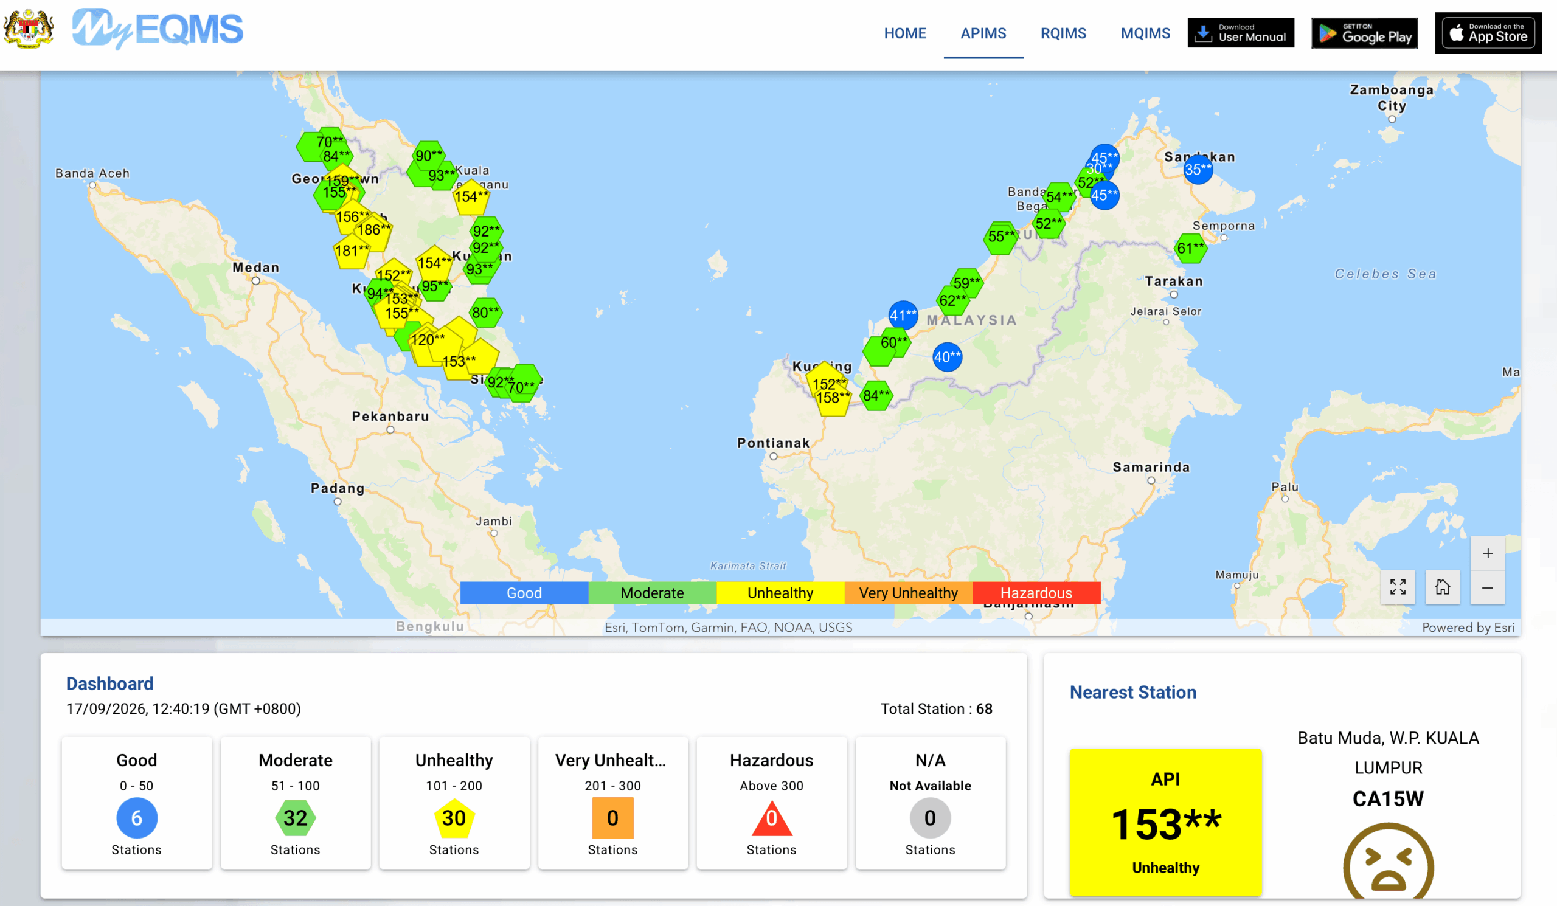Reset map to home extent
This screenshot has height=906, width=1557.
click(1442, 587)
